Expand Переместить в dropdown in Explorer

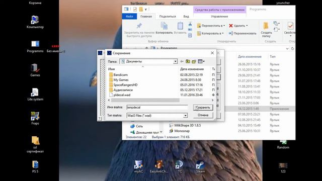(x=224, y=26)
